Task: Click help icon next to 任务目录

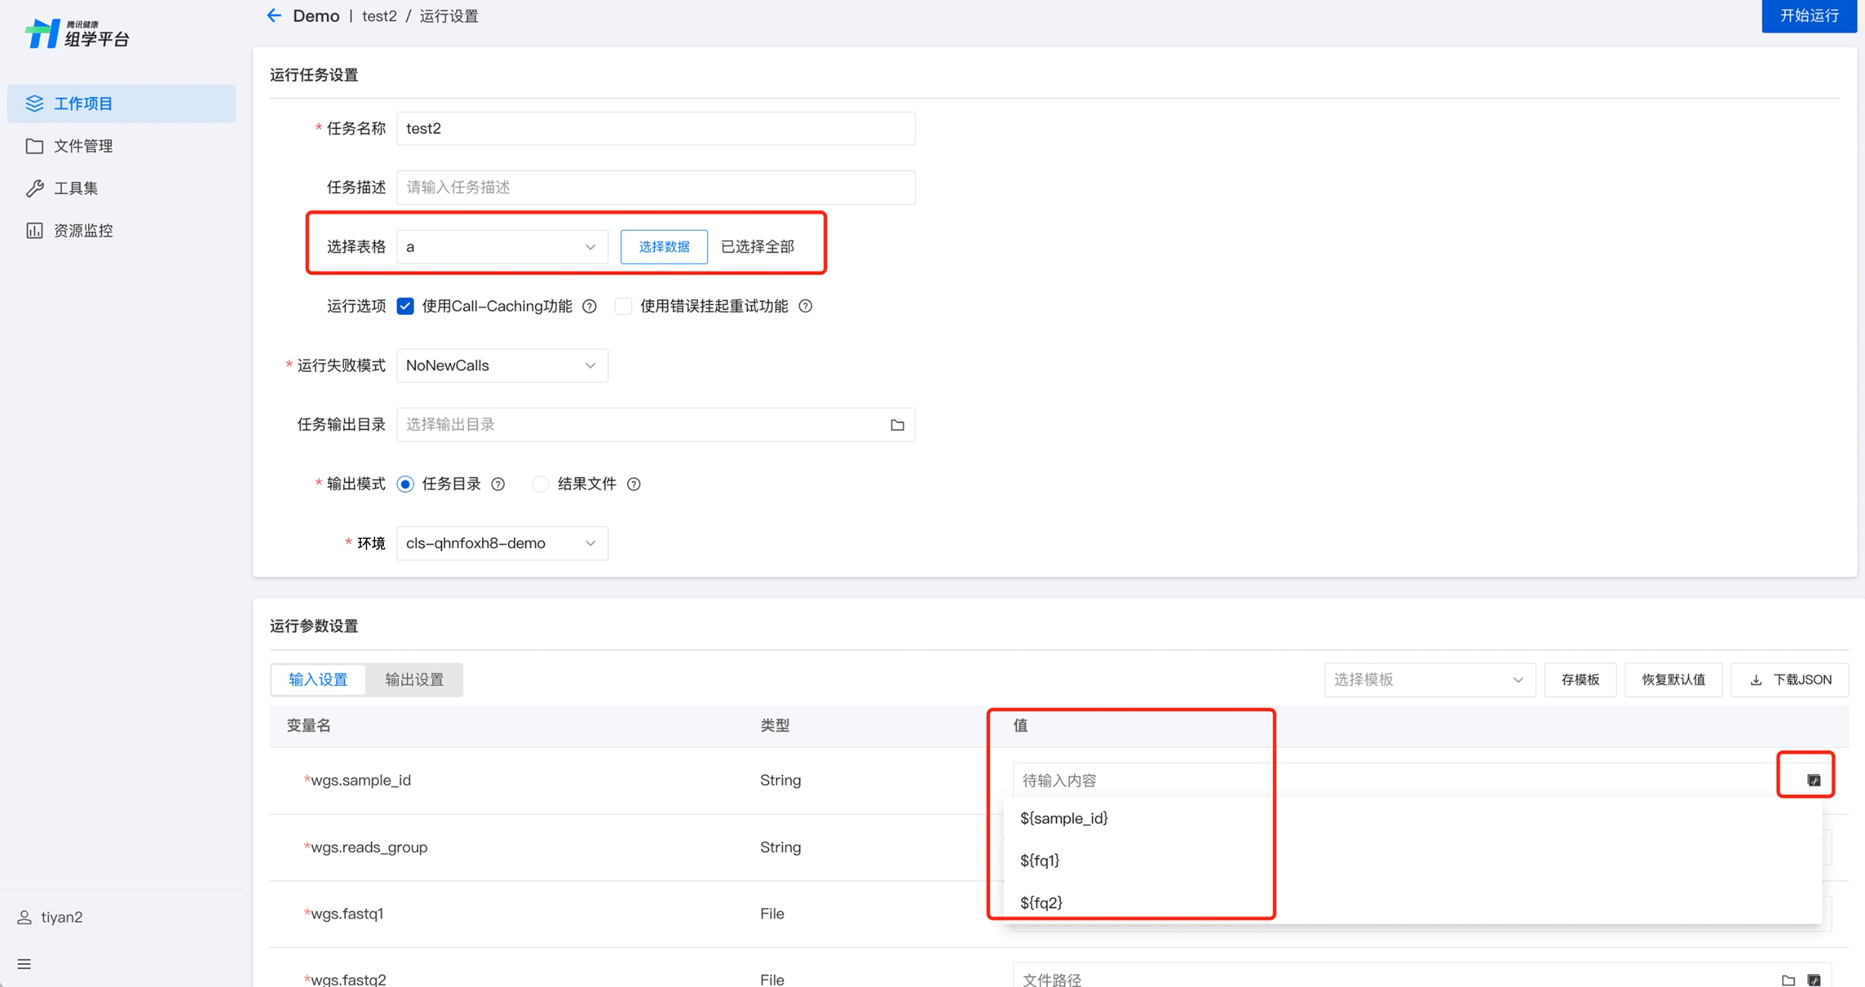Action: (498, 484)
